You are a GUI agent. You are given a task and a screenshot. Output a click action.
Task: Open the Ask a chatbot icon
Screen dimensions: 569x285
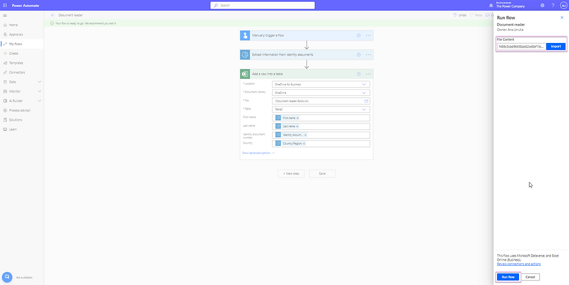[7, 277]
